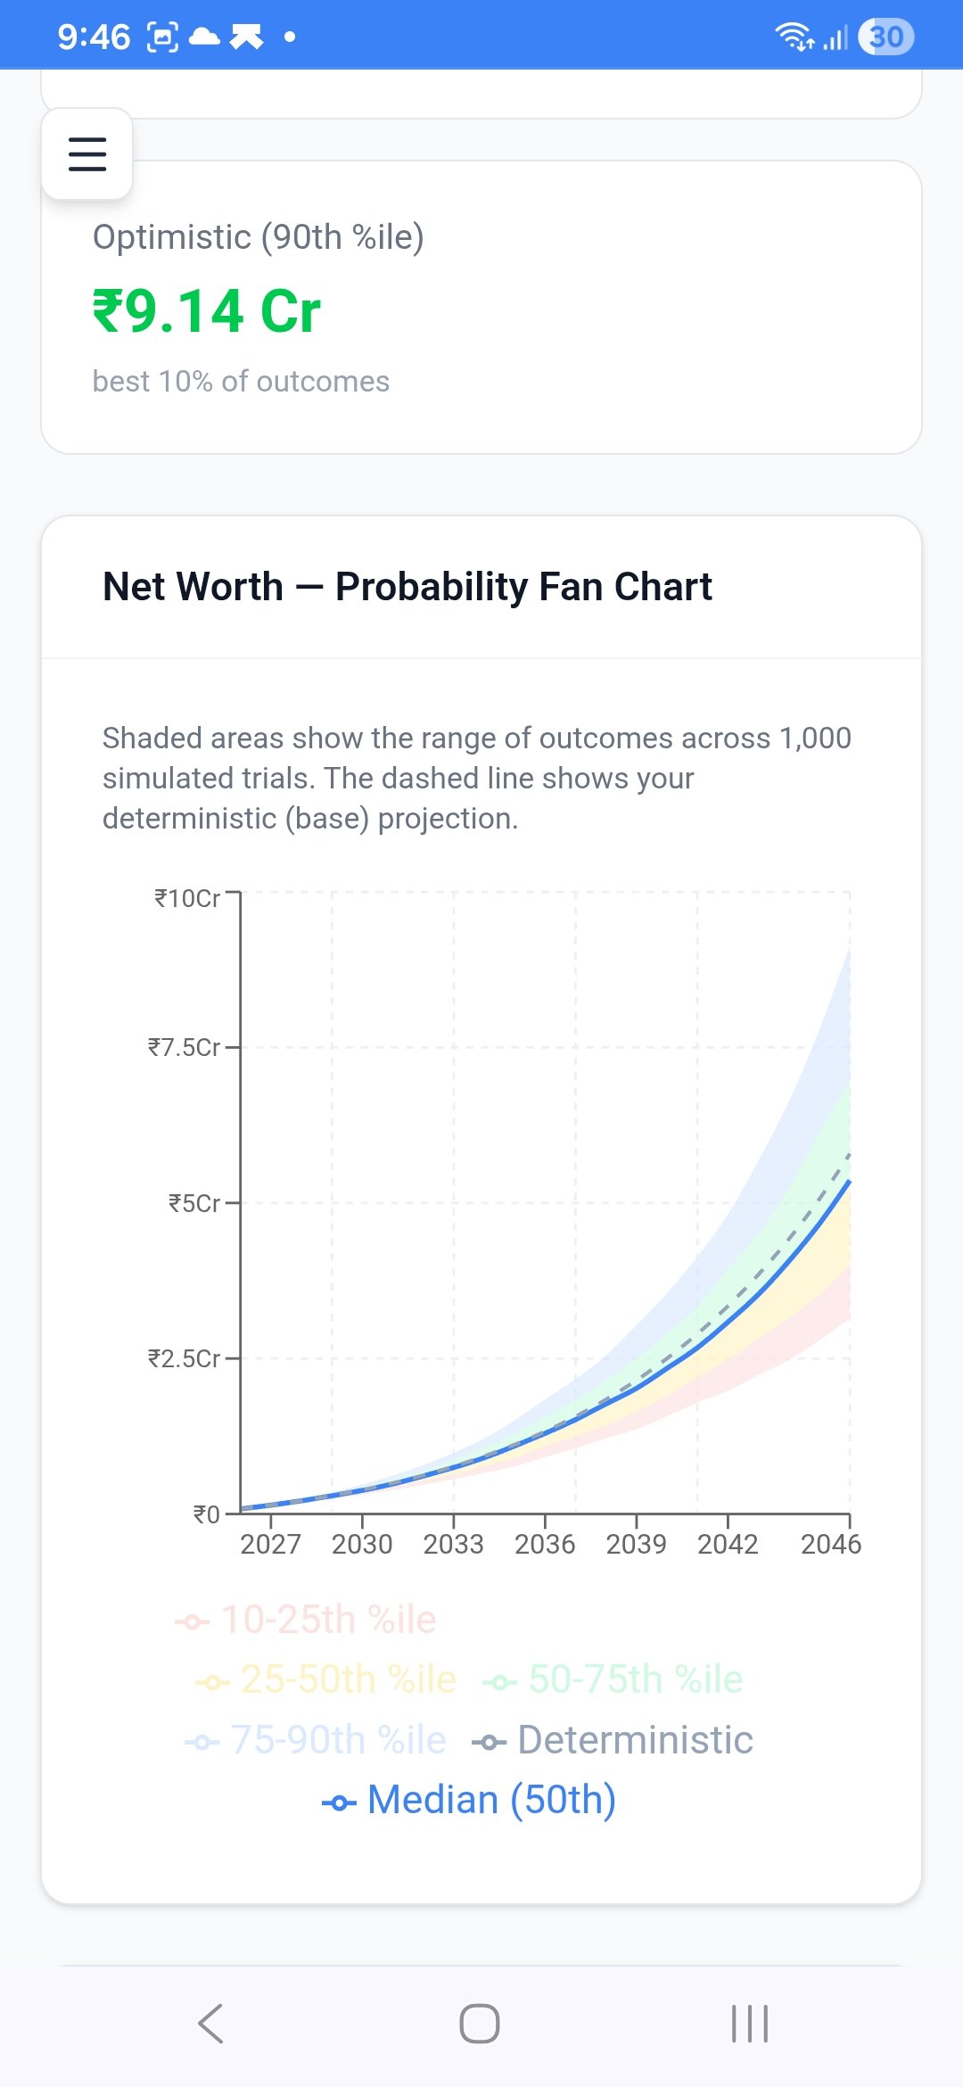Tap the ₹9.14 Cr optimistic value
The width and height of the screenshot is (963, 2087).
(x=207, y=311)
